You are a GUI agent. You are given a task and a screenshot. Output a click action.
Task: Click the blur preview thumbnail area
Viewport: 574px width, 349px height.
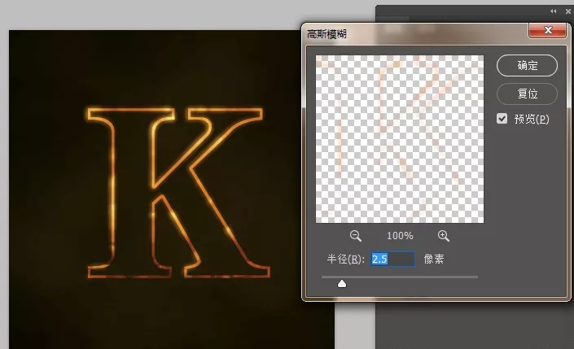(400, 139)
